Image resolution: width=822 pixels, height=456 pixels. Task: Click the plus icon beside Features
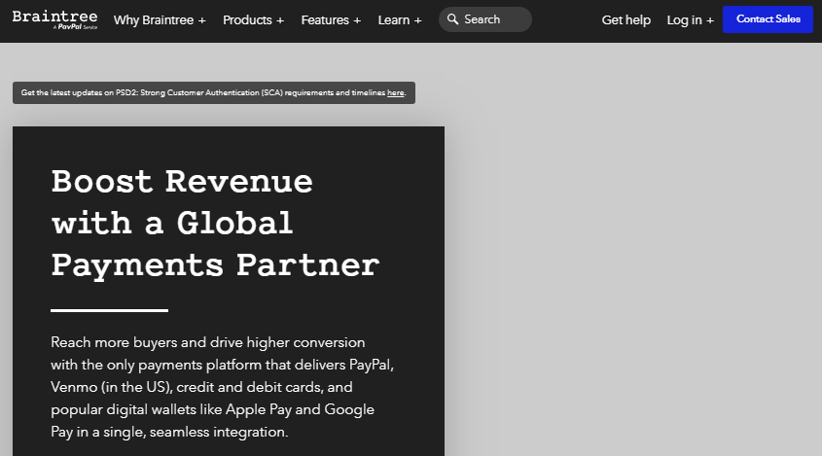357,20
